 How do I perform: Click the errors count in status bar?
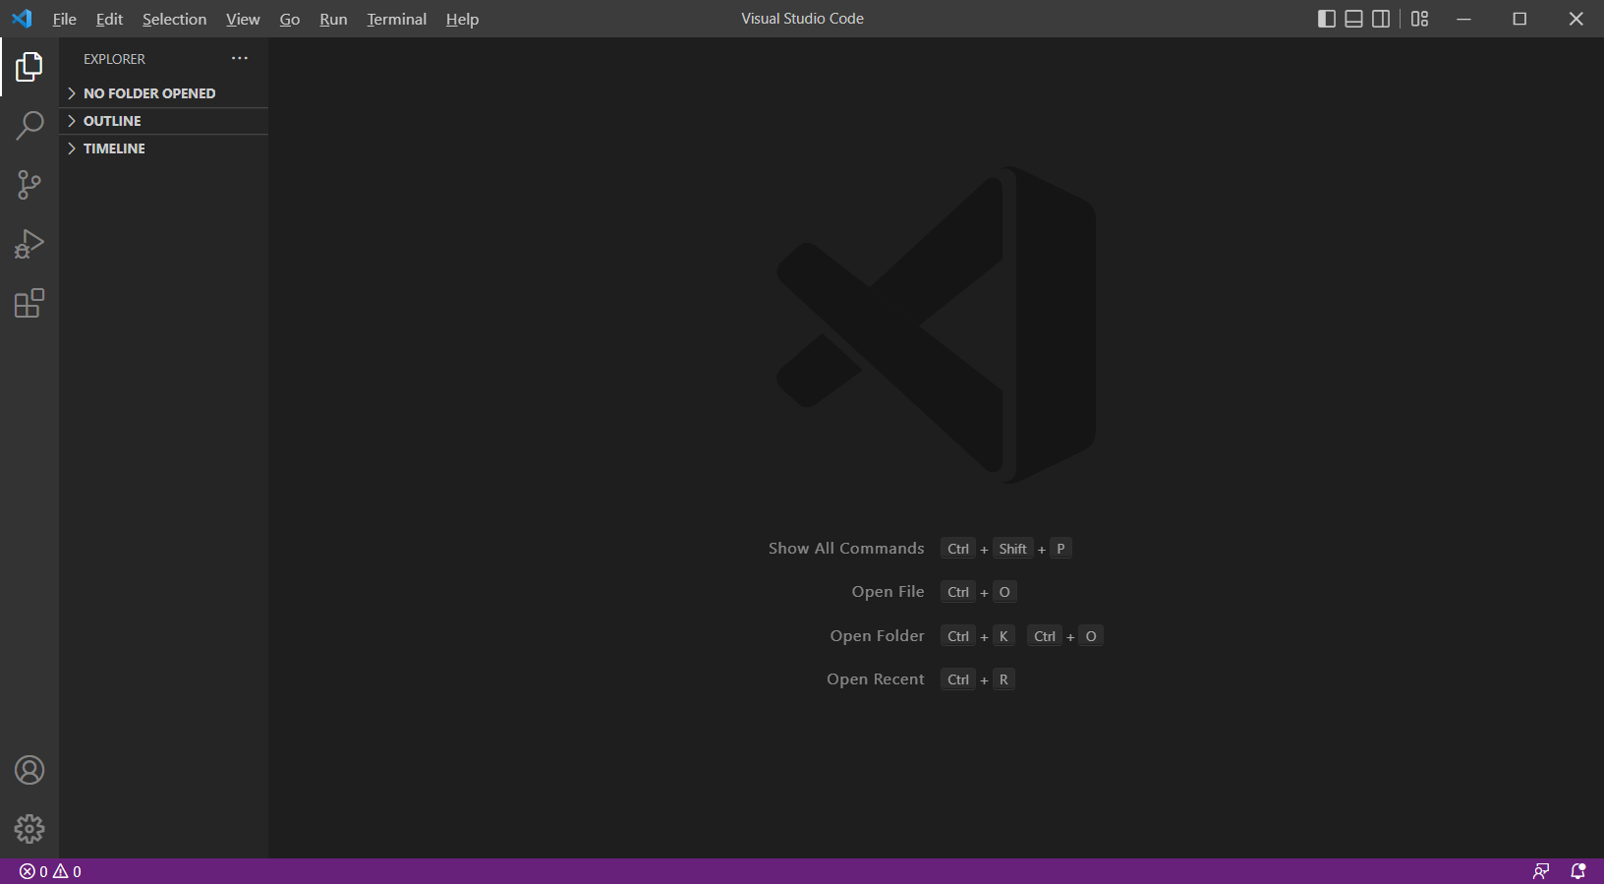point(34,871)
